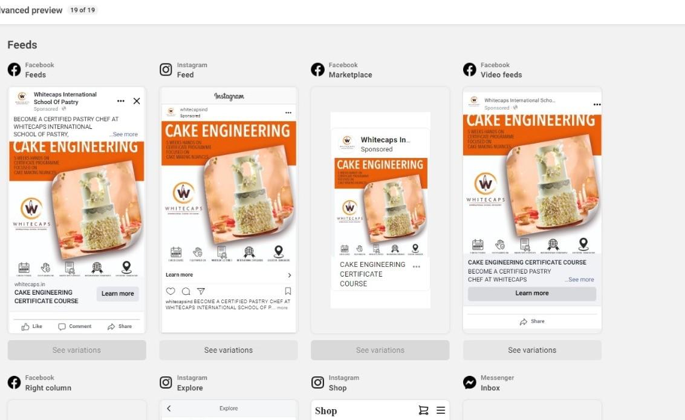Click Learn more button in Facebook Feeds ad
This screenshot has width=685, height=420.
(x=118, y=294)
